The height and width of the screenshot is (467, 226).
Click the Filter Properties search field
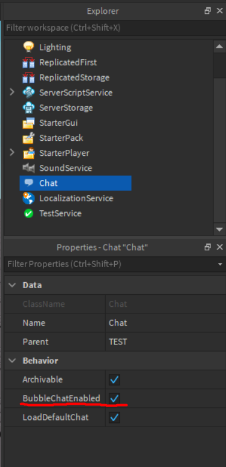[110, 264]
